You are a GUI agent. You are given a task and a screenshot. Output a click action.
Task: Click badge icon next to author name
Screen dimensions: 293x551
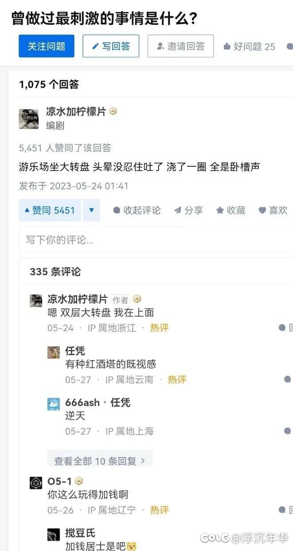113,112
